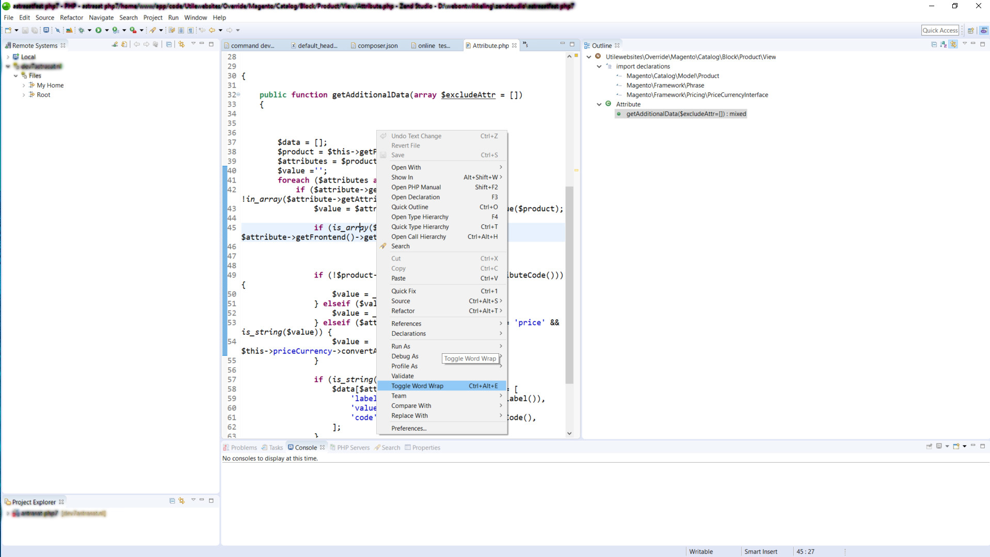Open the Run button dropdown arrow

(107, 30)
